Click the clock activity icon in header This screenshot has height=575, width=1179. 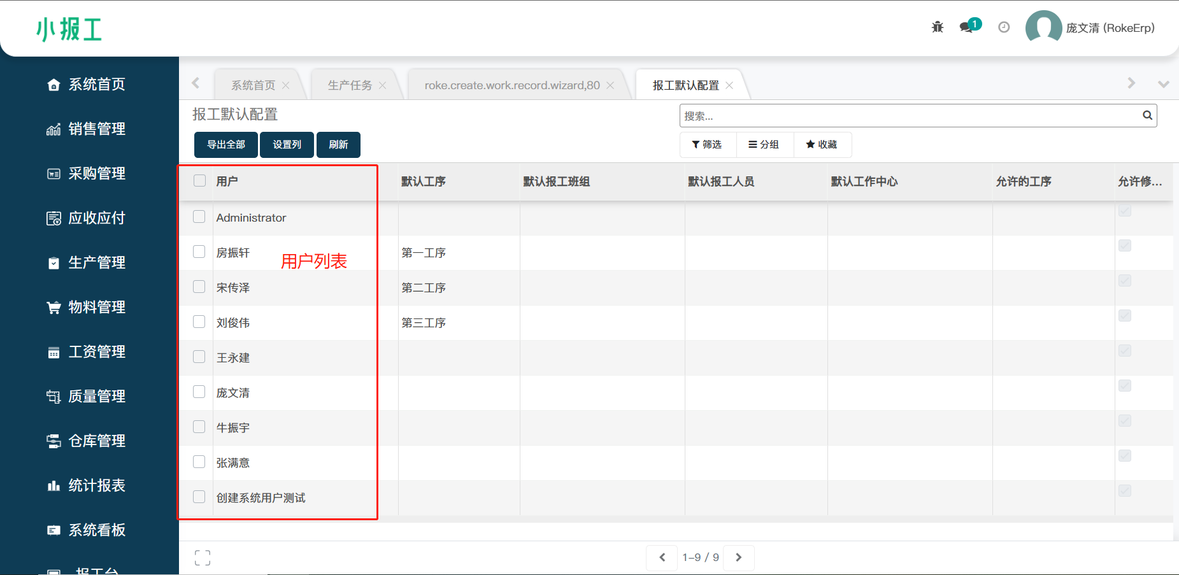1004,27
